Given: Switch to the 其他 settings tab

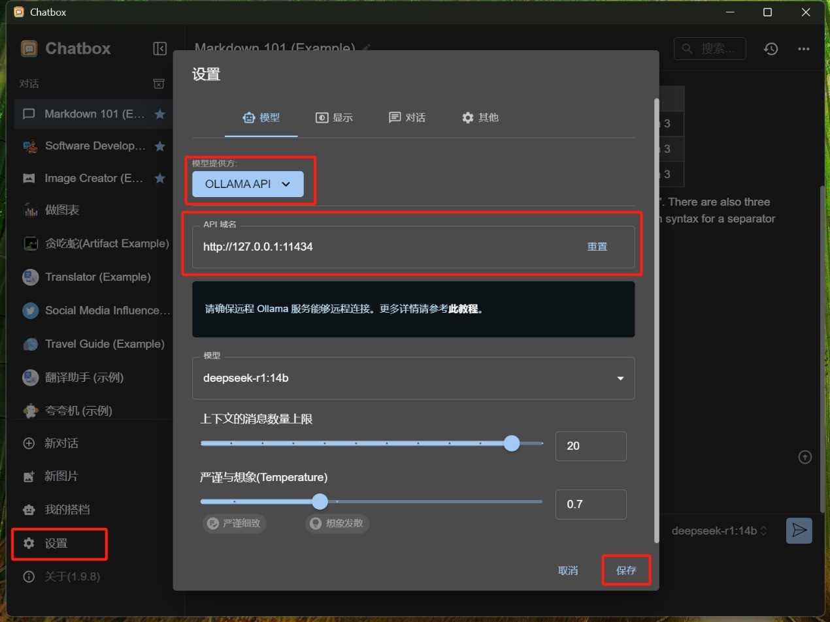Looking at the screenshot, I should 480,117.
